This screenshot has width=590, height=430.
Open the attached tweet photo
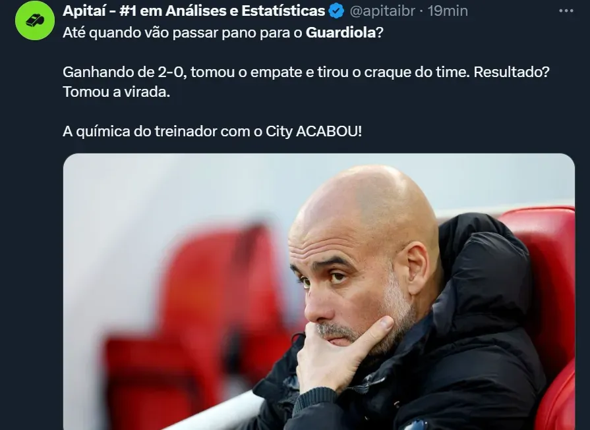click(x=318, y=291)
